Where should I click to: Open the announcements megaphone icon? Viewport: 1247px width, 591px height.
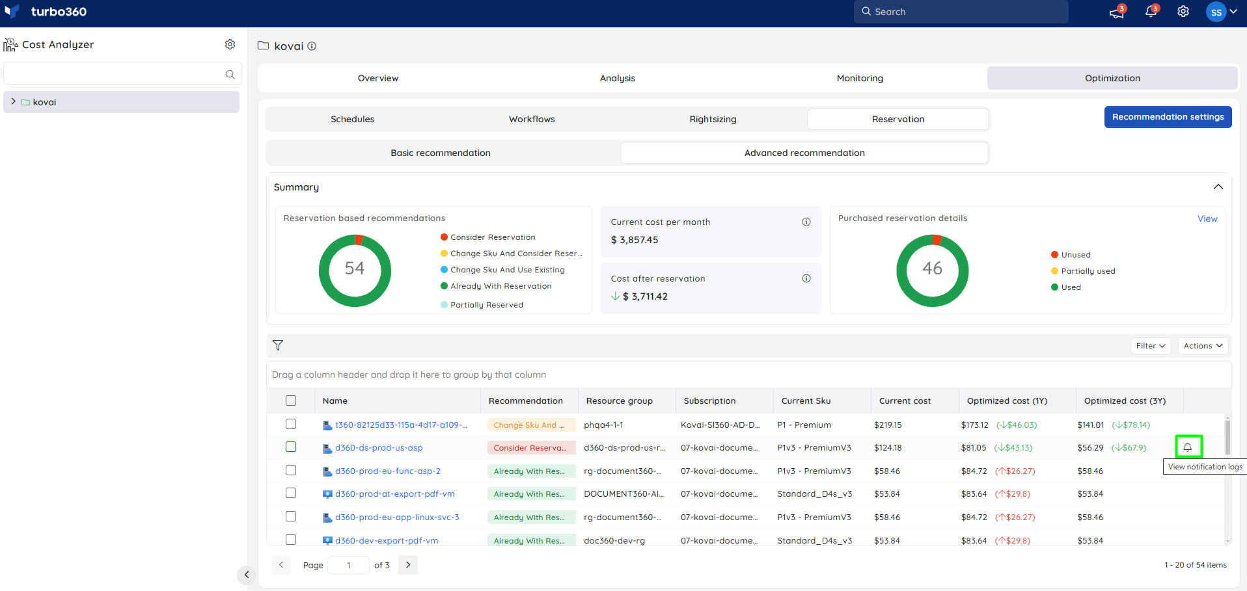[x=1117, y=12]
